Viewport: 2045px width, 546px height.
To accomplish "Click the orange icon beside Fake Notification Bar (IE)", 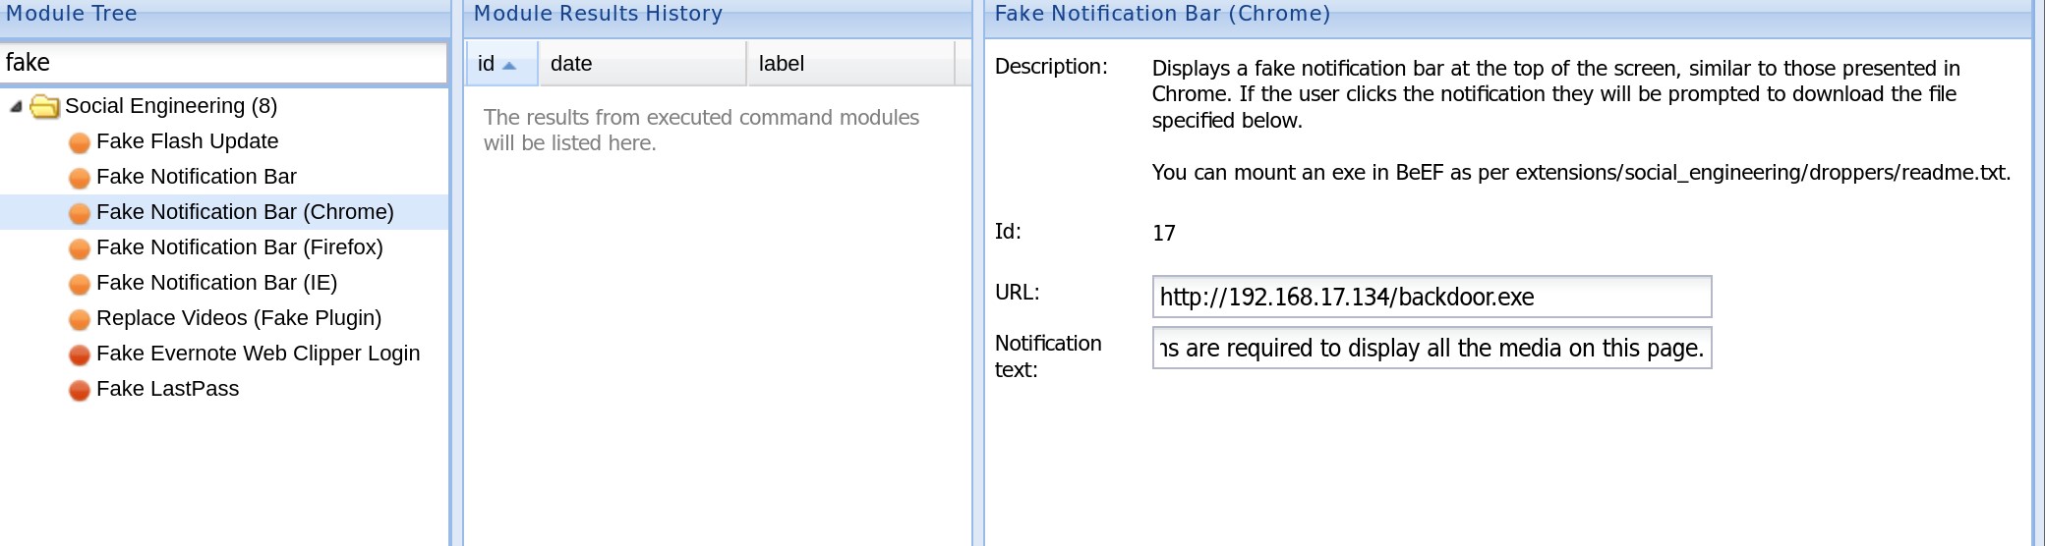I will [80, 285].
